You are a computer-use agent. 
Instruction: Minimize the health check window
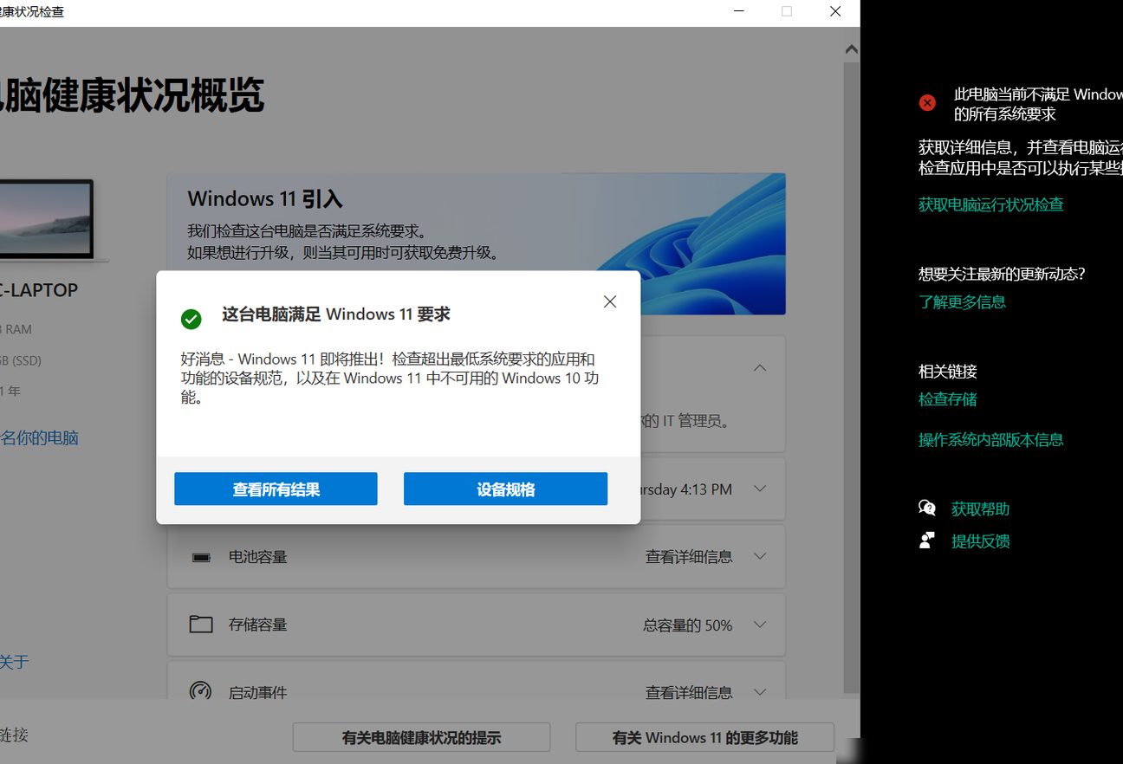point(739,11)
